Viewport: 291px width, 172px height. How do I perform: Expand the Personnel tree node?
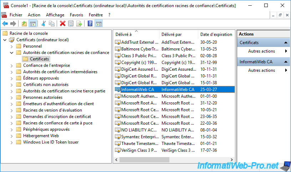click(x=12, y=47)
